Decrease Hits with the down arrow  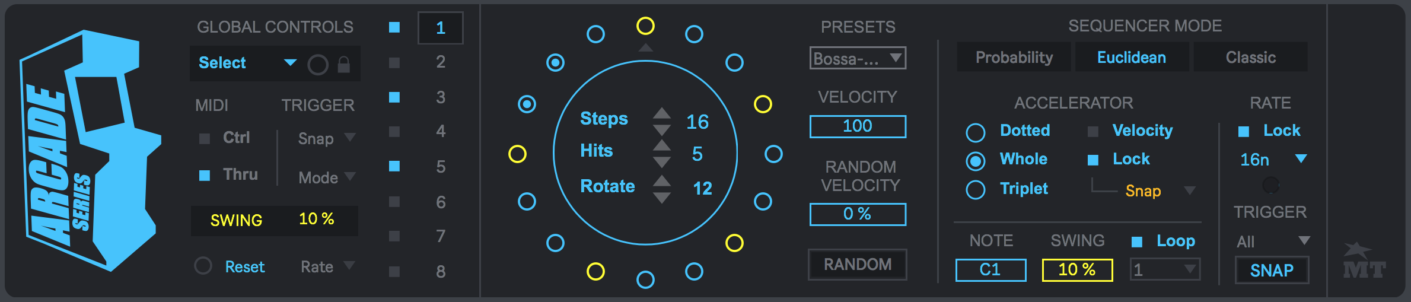[x=662, y=163]
